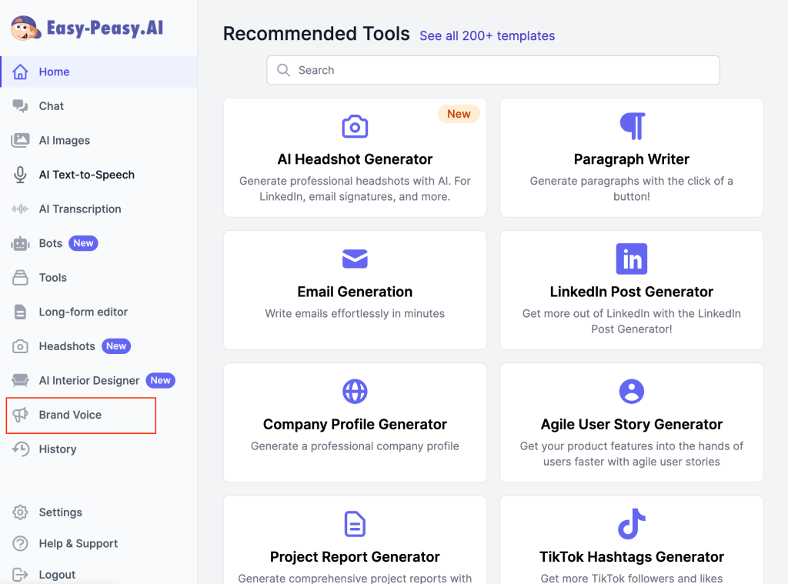The height and width of the screenshot is (584, 788).
Task: Click the TikTok logo icon
Action: 632,525
